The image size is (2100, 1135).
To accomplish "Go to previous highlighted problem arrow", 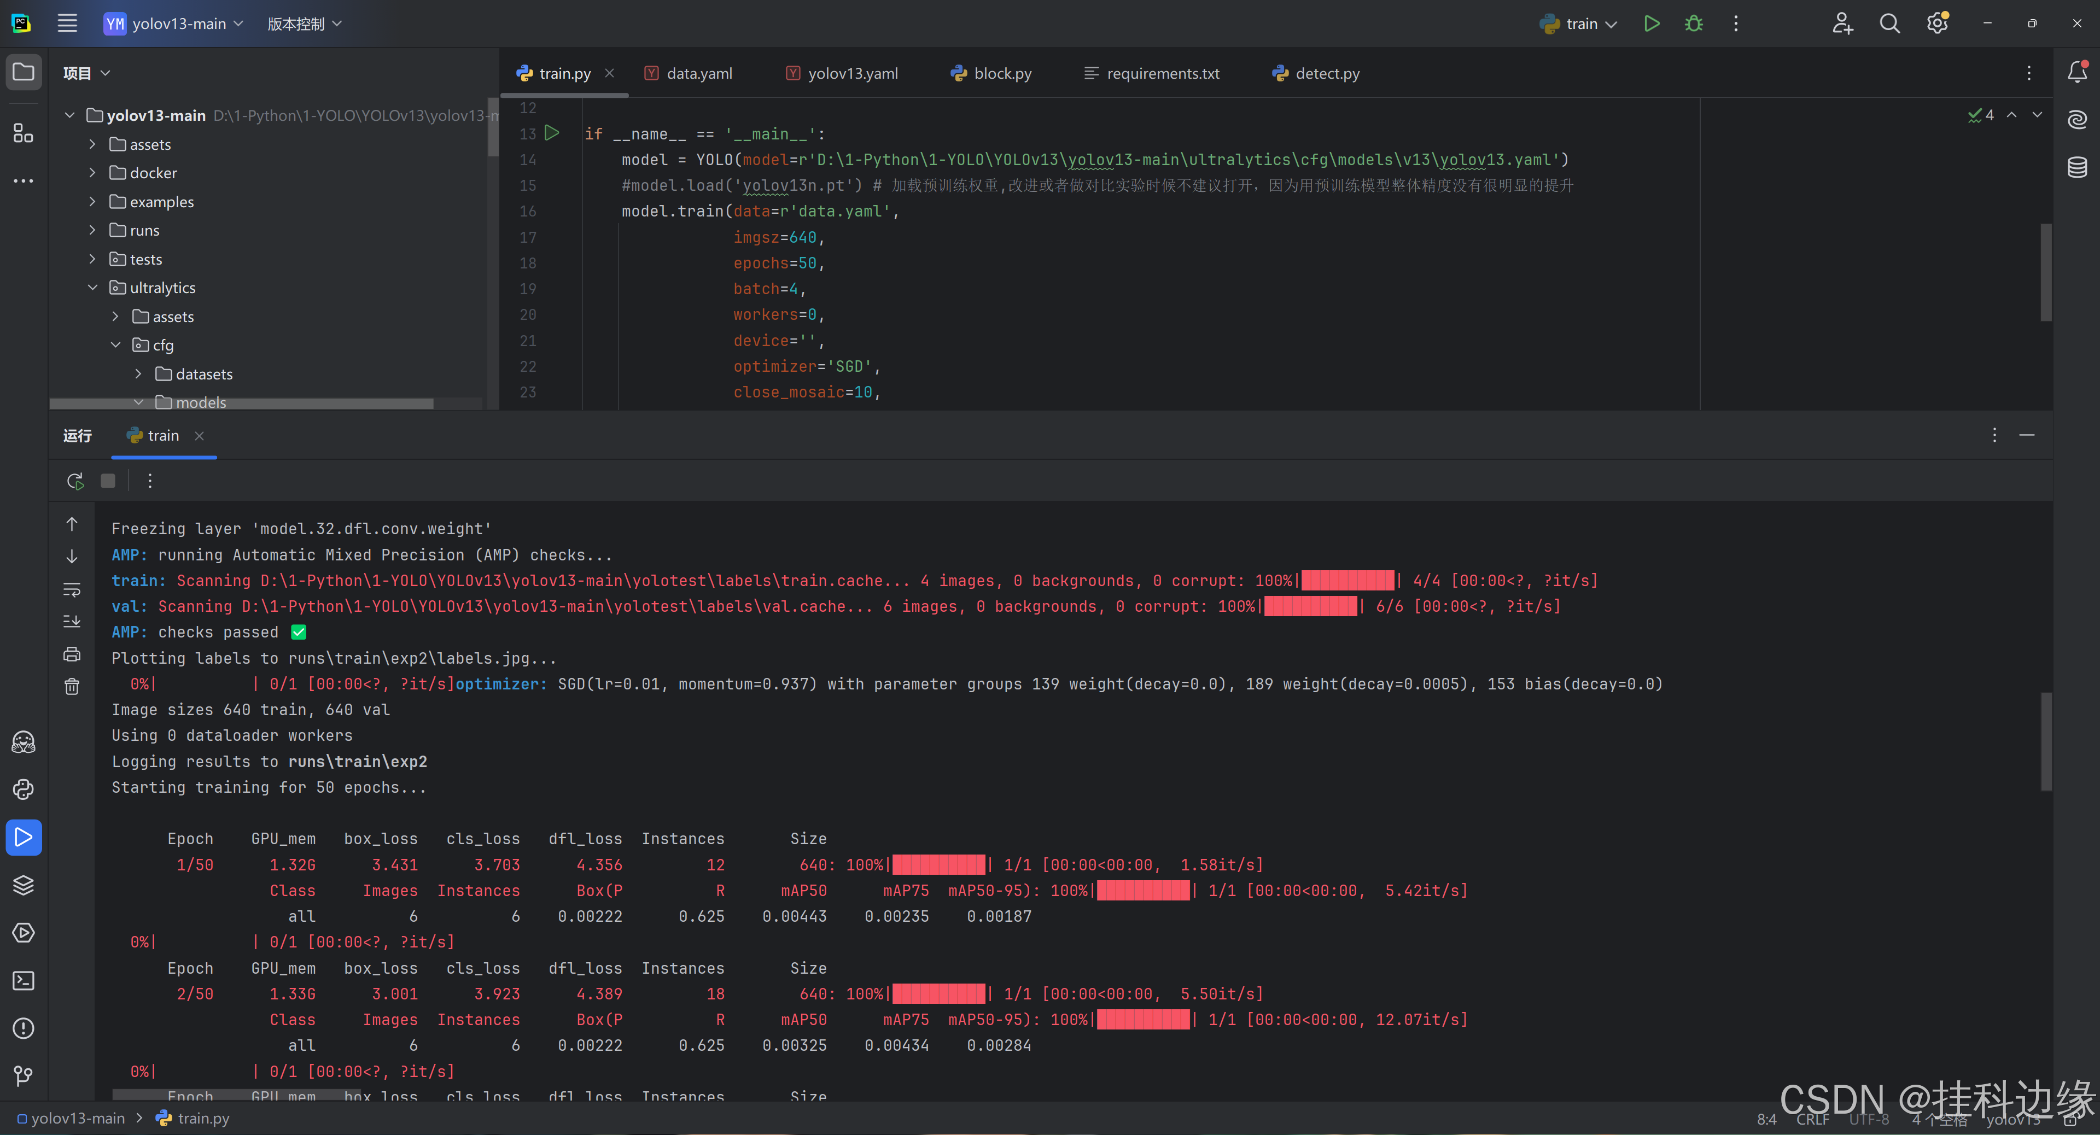I will (x=2012, y=115).
